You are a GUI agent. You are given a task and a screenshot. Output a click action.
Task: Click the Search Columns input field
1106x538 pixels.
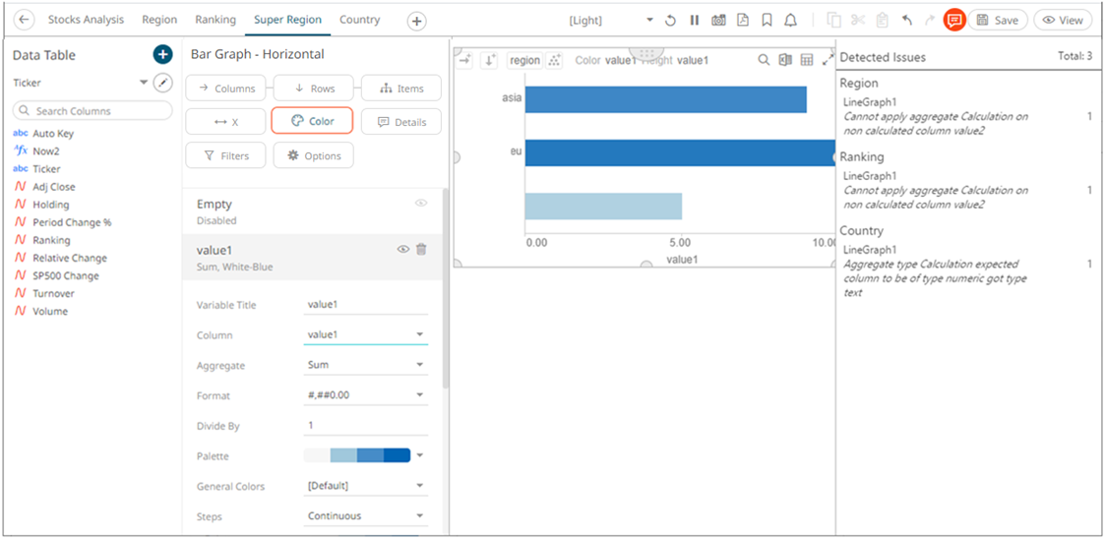pyautogui.click(x=92, y=111)
